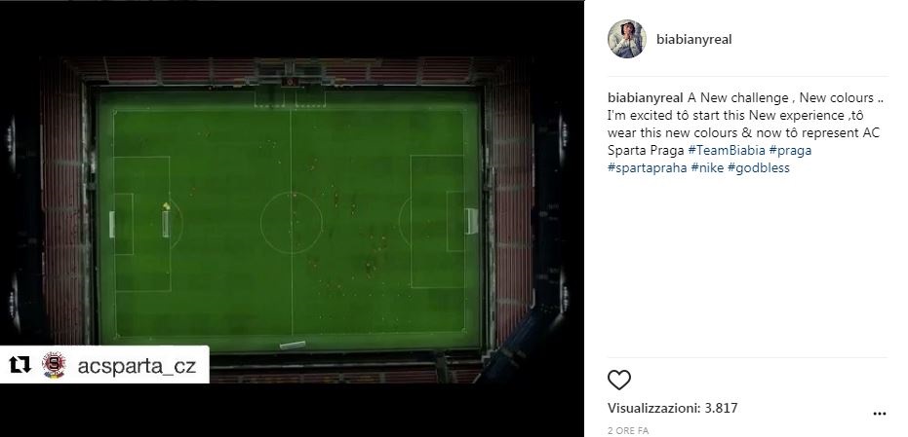Click the AC Sparta club logo badge

point(54,365)
